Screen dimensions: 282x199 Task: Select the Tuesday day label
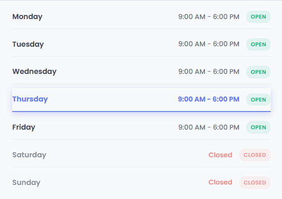28,44
